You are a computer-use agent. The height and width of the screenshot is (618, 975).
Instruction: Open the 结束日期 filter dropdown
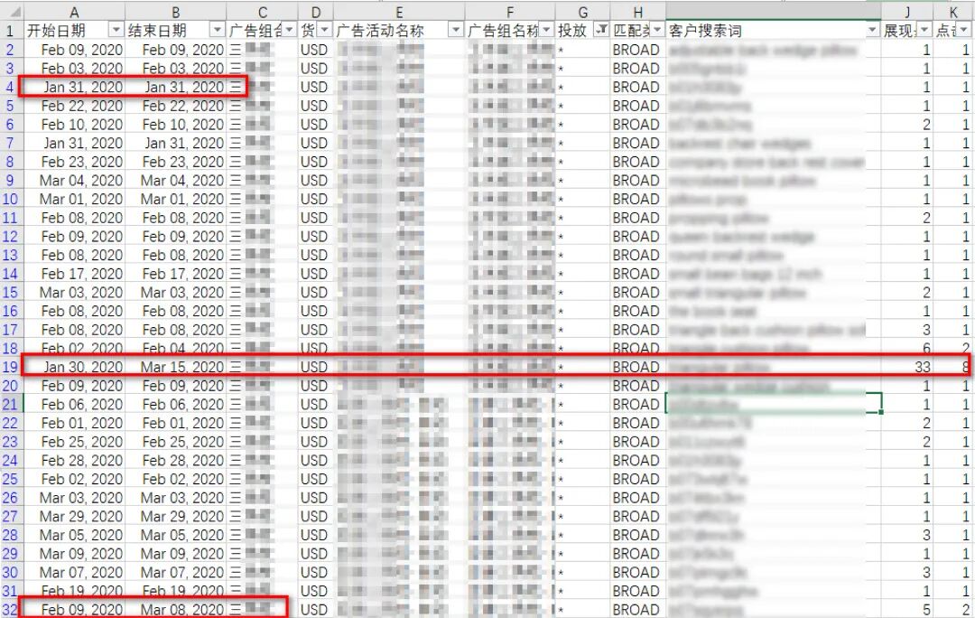pyautogui.click(x=217, y=30)
